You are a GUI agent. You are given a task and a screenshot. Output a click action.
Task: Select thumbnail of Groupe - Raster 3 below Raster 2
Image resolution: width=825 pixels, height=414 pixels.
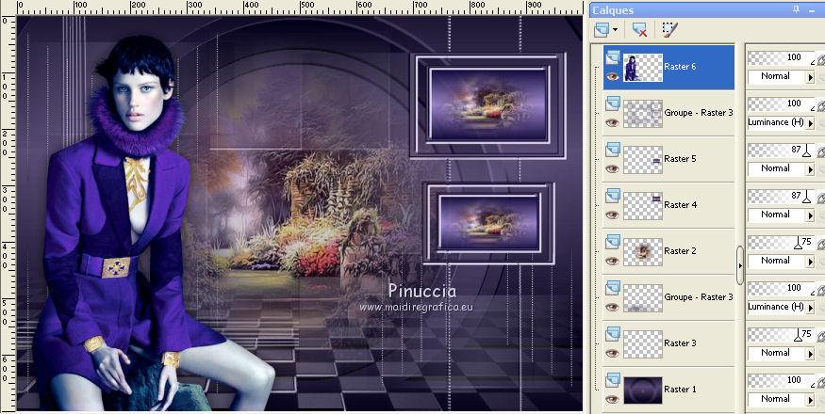(643, 298)
